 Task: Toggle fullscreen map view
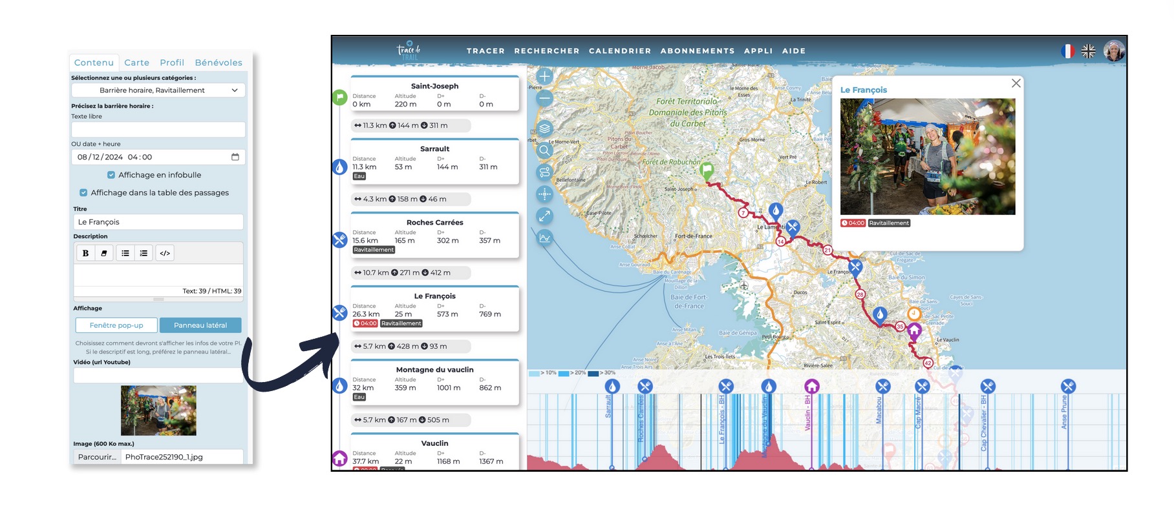point(544,216)
